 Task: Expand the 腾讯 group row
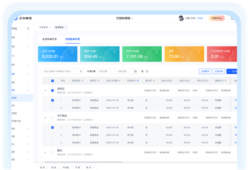[45, 152]
